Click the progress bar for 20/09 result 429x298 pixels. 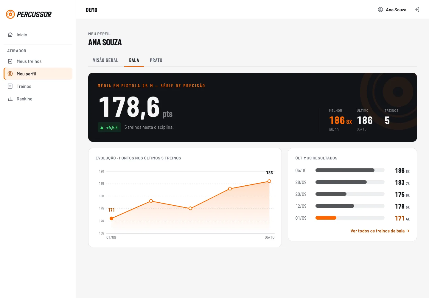350,194
